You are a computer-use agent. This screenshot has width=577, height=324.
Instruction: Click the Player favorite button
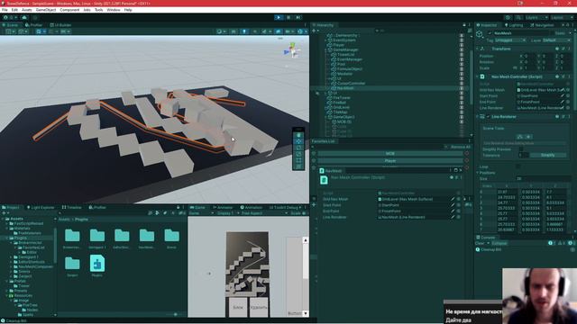pos(390,160)
